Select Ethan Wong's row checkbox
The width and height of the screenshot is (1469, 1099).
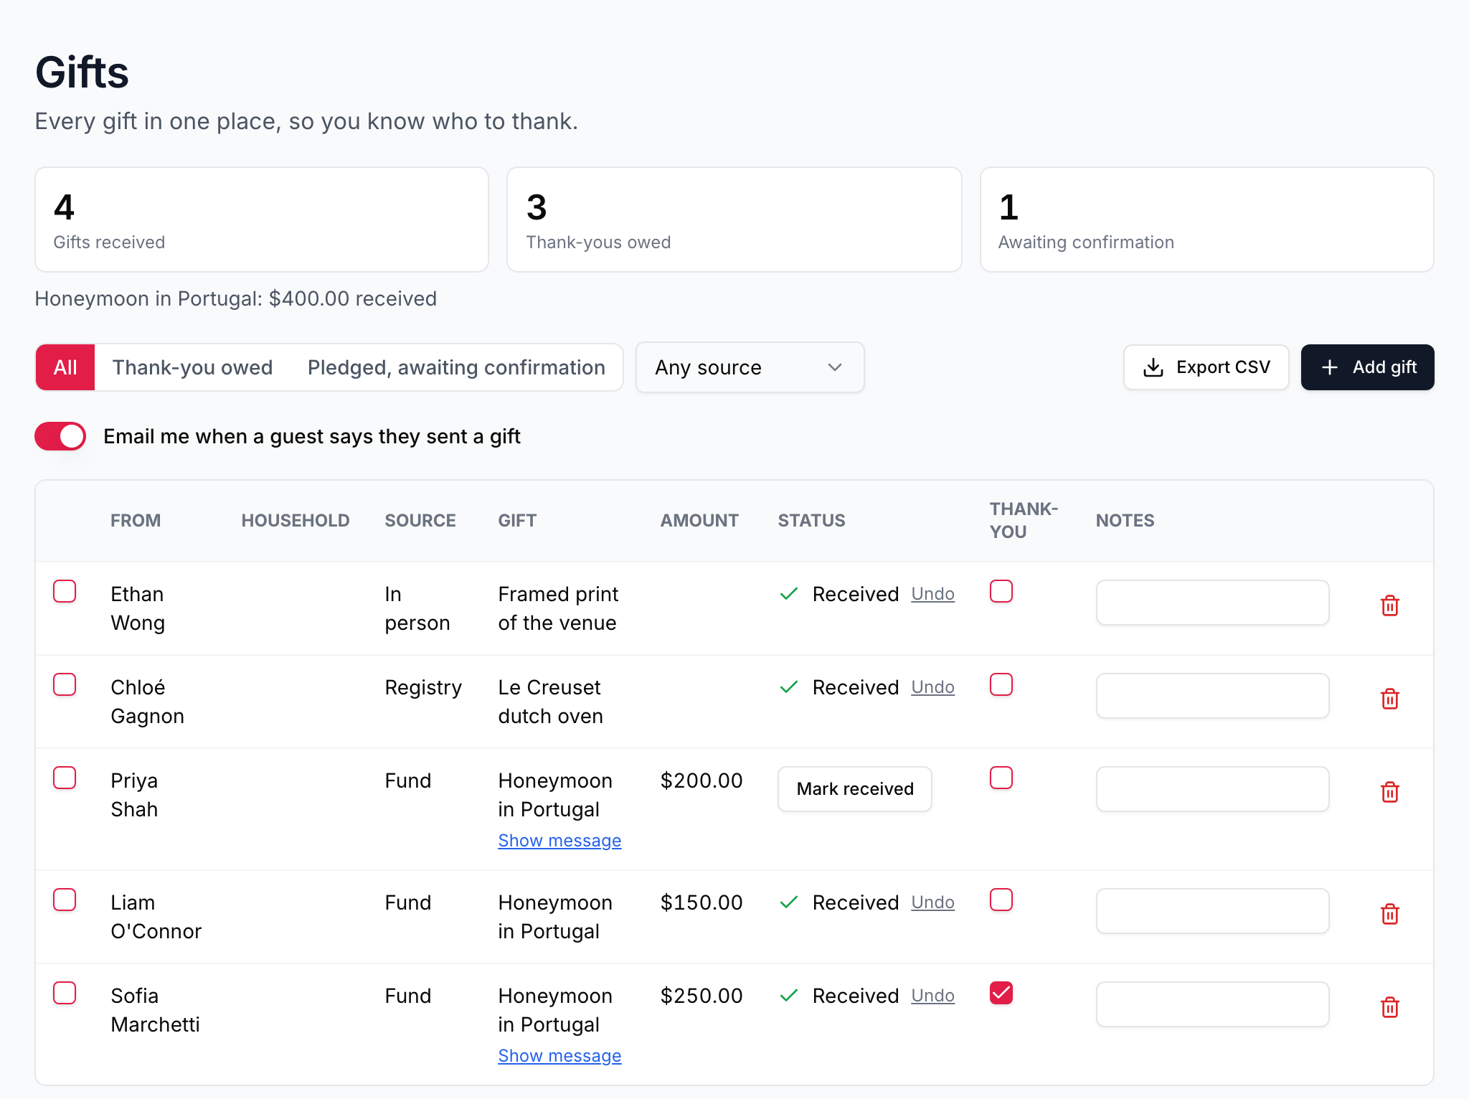pos(65,591)
